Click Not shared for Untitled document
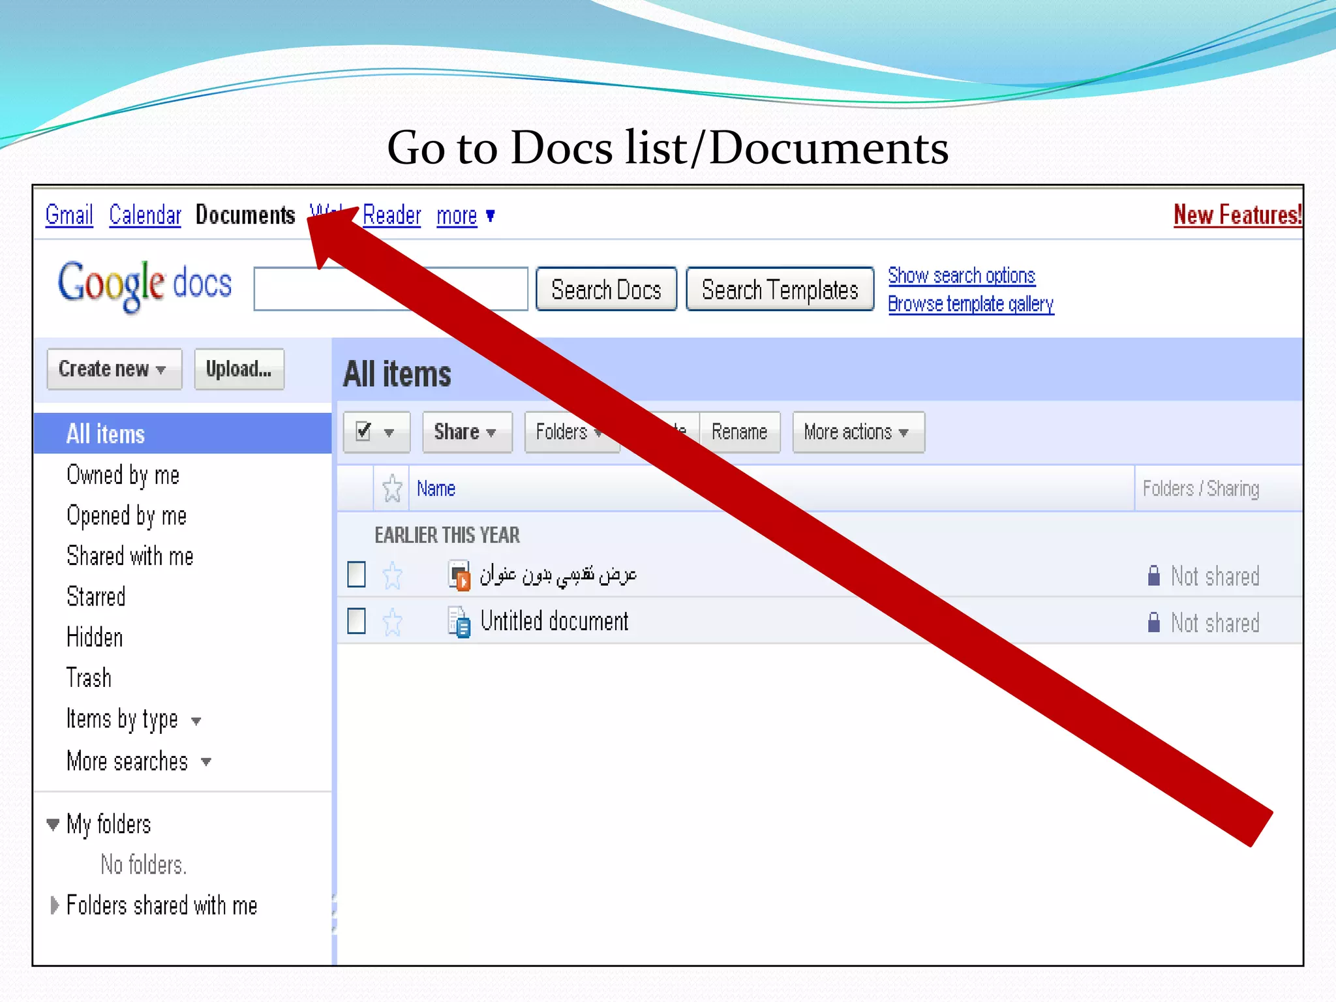Screen dimensions: 1336x1002 click(x=1215, y=623)
